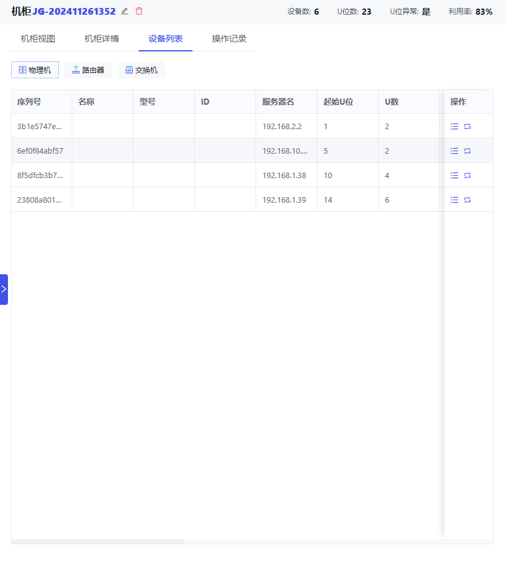The width and height of the screenshot is (505, 581).
Task: Delete cabinet using the red trash icon
Action: click(139, 11)
